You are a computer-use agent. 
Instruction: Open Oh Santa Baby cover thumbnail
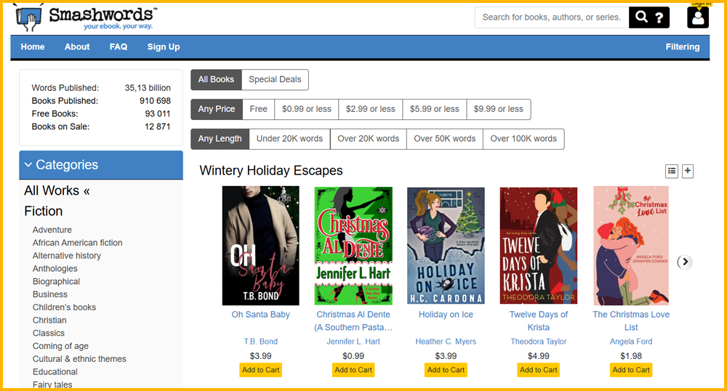click(x=260, y=246)
